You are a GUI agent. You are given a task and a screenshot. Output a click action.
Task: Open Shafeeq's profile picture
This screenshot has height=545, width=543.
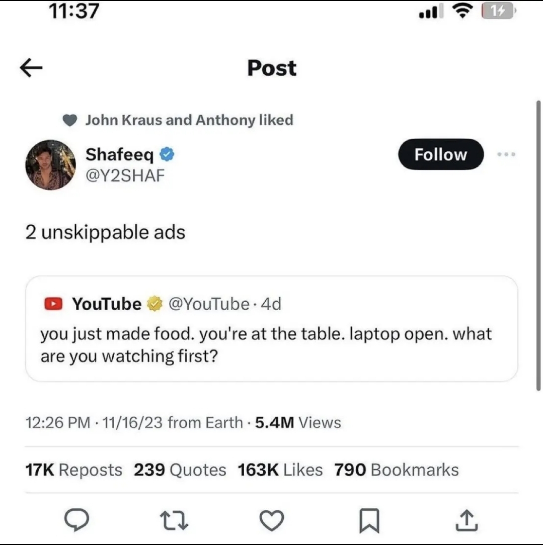coord(50,165)
